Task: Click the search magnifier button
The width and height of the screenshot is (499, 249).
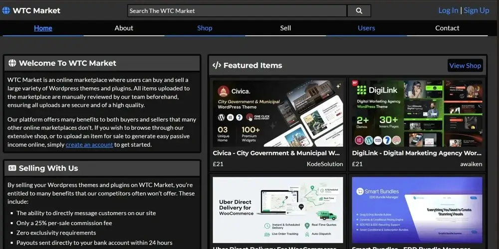Action: coord(359,11)
